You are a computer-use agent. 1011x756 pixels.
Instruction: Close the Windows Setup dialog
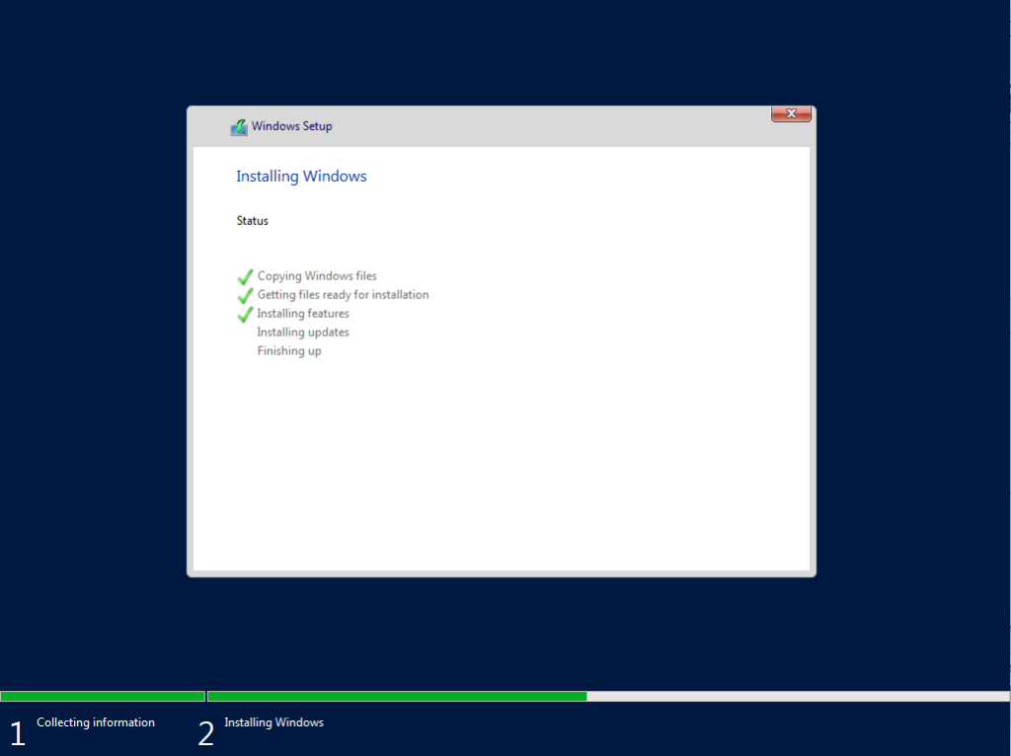click(791, 113)
